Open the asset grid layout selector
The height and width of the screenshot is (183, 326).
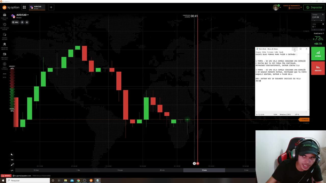24,7
